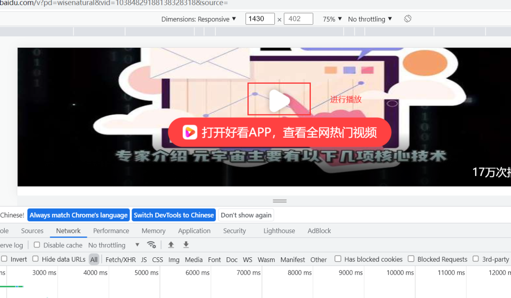Click the play button on the video
511x298 pixels.
point(279,98)
